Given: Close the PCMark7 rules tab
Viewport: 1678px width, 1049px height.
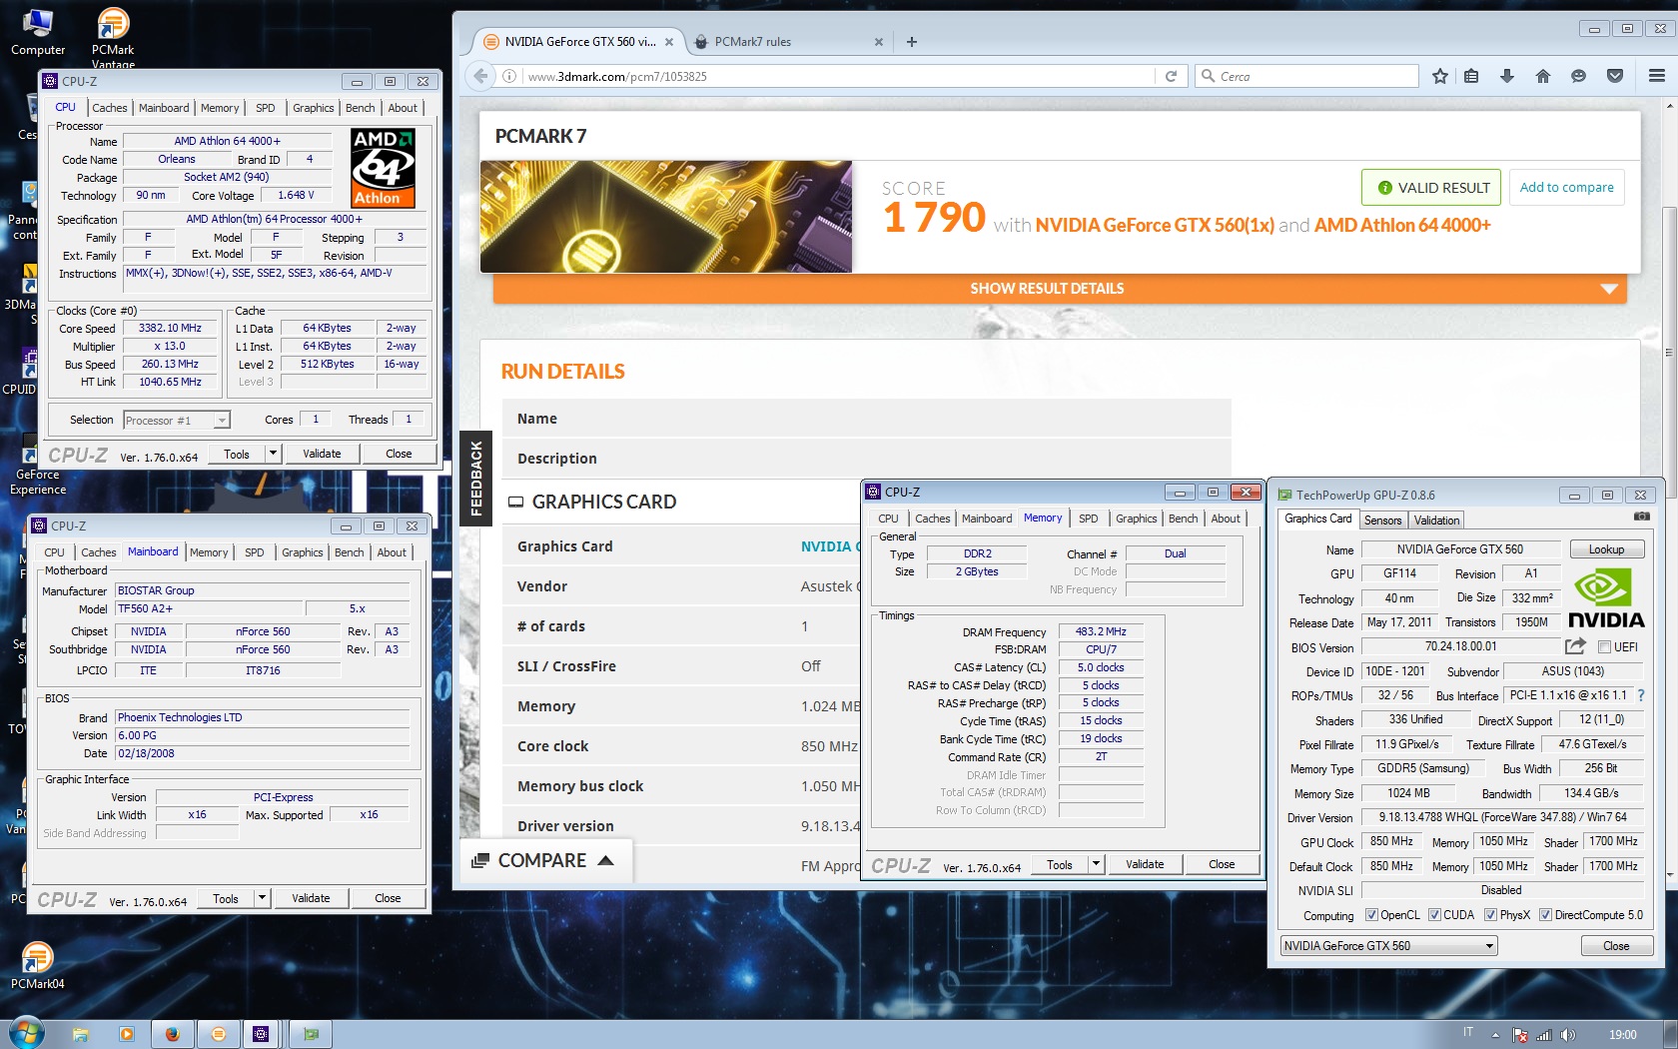Looking at the screenshot, I should point(879,42).
